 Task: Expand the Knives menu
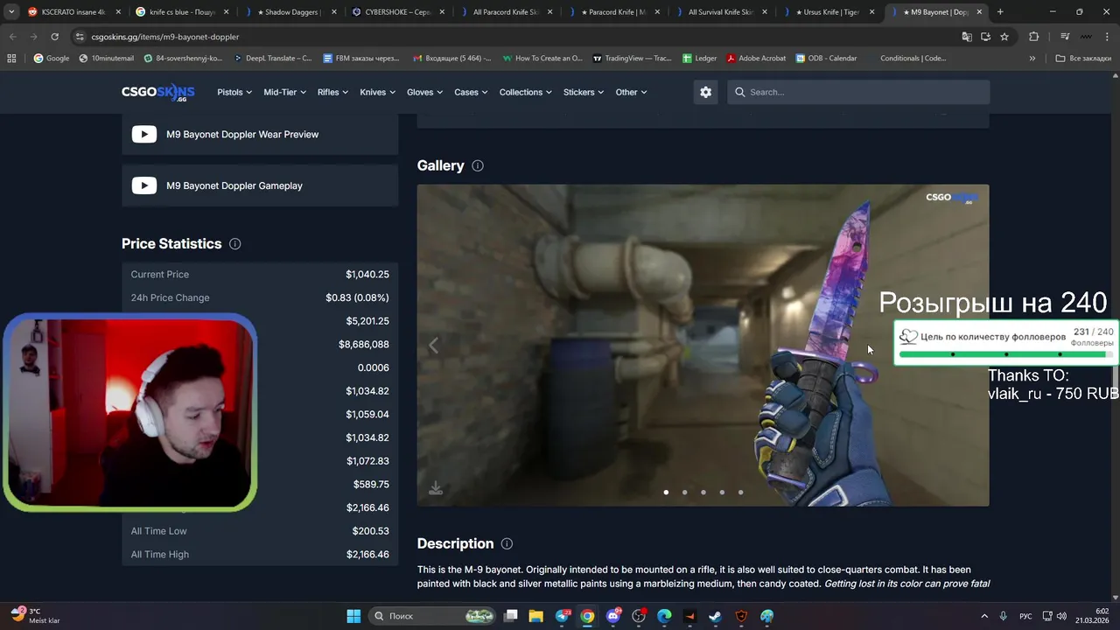pyautogui.click(x=377, y=92)
